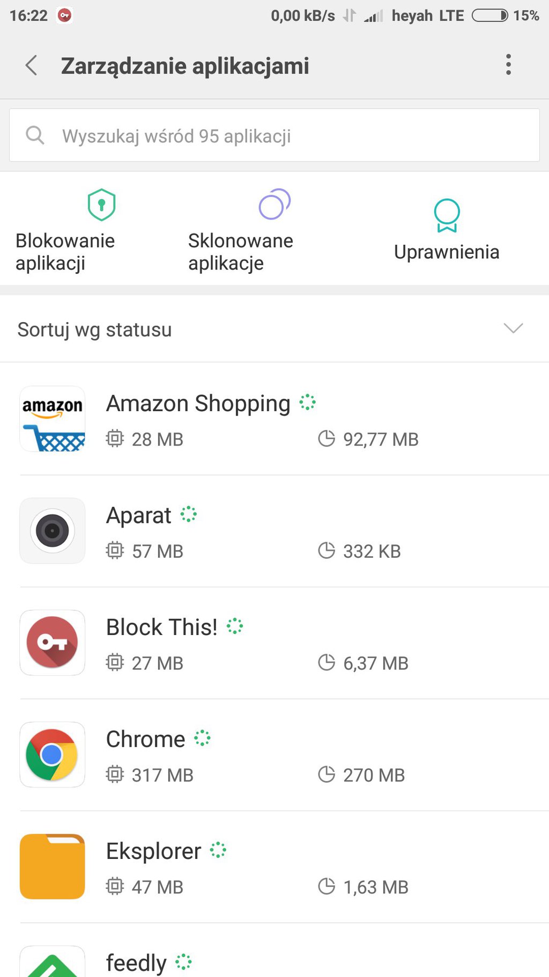549x977 pixels.
Task: Open the Eksplorer folder icon
Action: tap(53, 866)
